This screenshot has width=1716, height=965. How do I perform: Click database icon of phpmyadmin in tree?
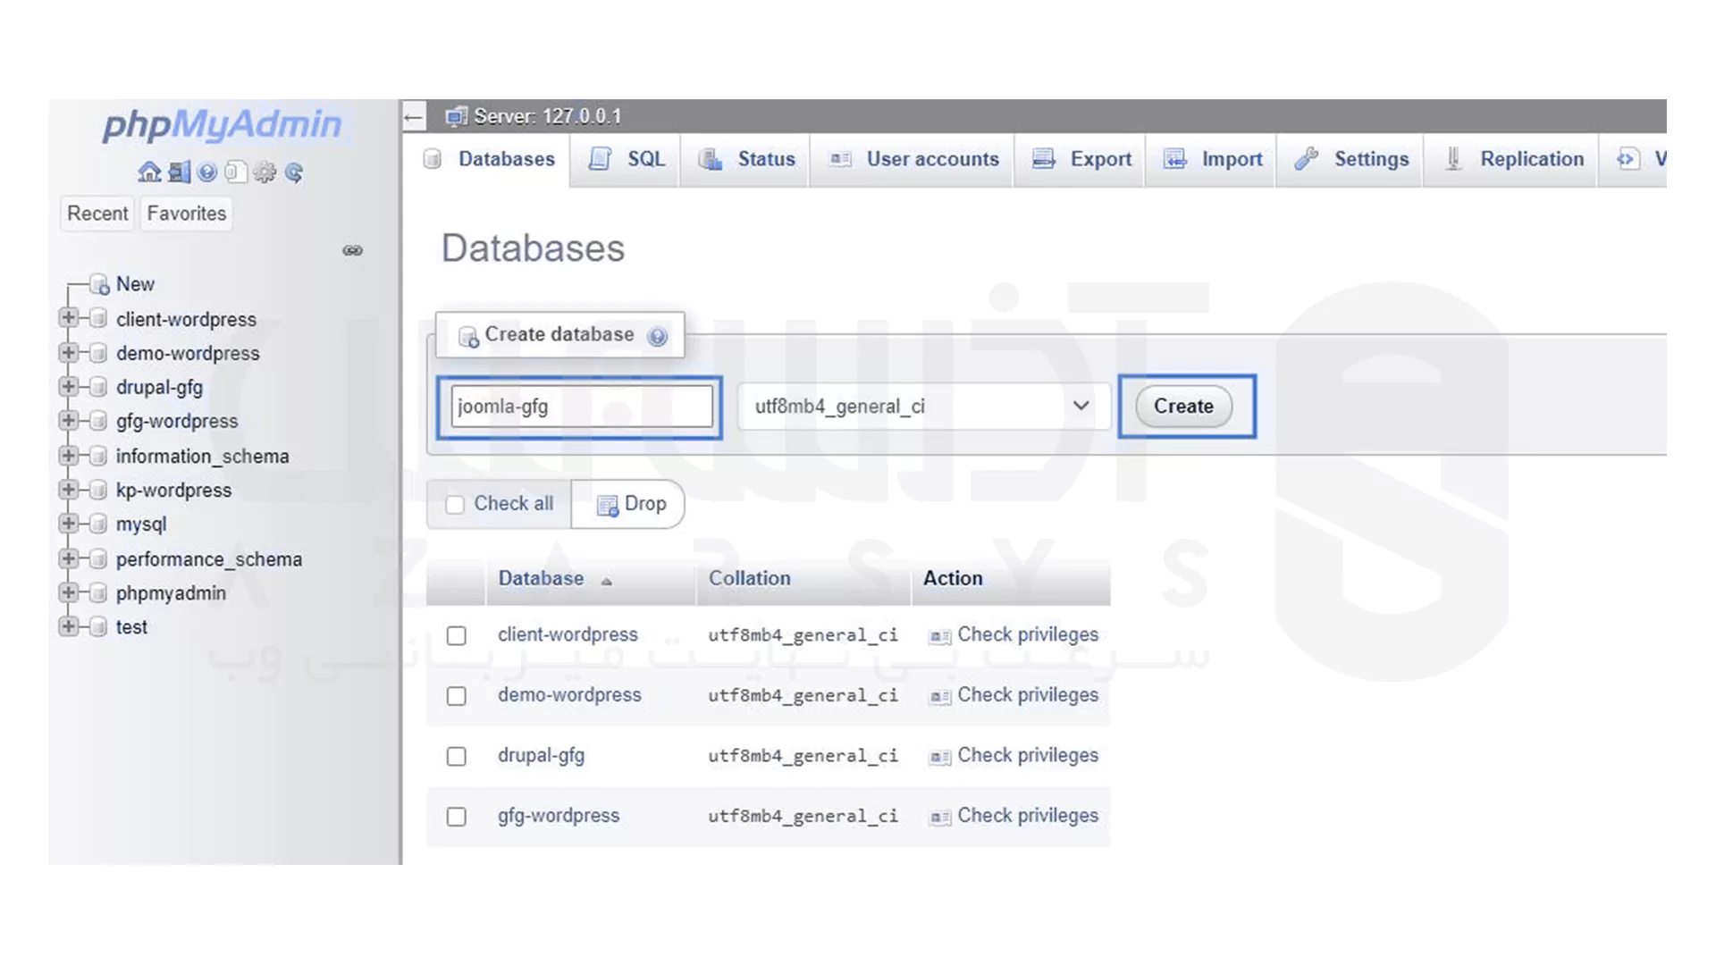click(x=99, y=593)
